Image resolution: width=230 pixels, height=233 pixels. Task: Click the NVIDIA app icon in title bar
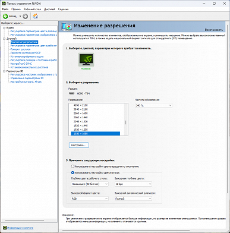(x=4, y=4)
